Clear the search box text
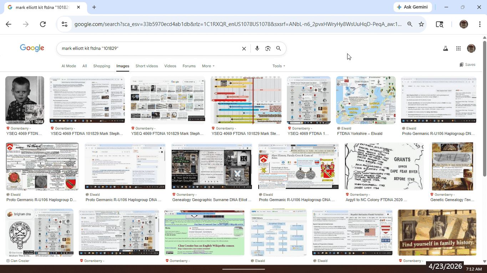The height and width of the screenshot is (273, 487). click(244, 48)
